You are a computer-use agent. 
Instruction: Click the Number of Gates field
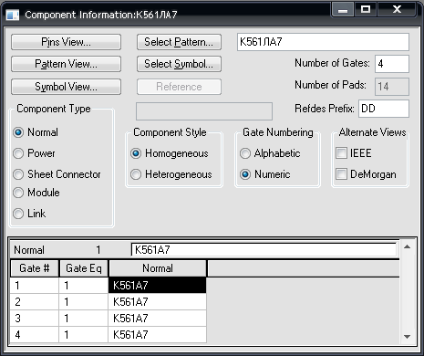tap(392, 64)
